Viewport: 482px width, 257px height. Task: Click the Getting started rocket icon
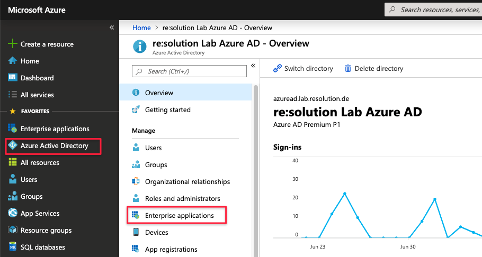(136, 109)
